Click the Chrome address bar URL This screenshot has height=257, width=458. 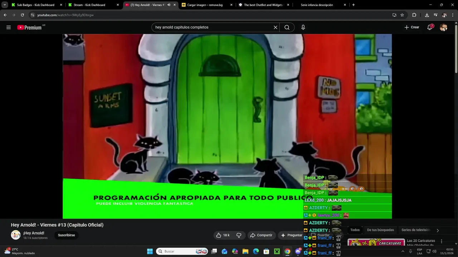pos(65,15)
